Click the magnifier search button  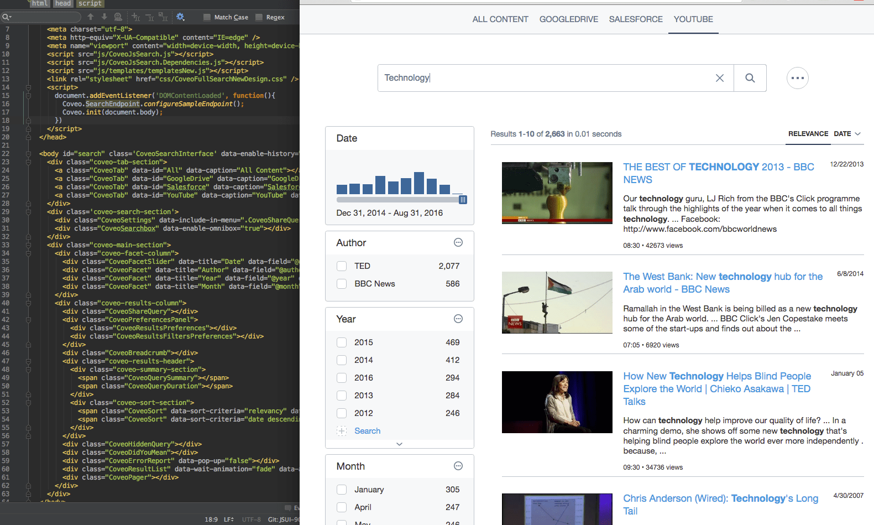coord(750,78)
